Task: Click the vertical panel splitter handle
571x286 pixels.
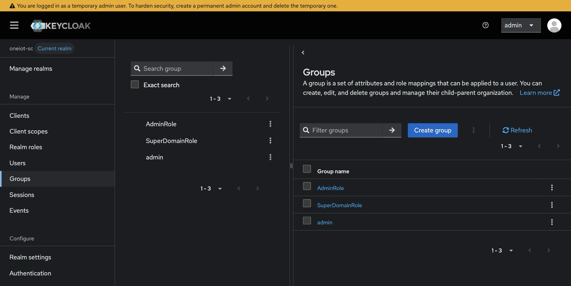Action: pos(291,166)
